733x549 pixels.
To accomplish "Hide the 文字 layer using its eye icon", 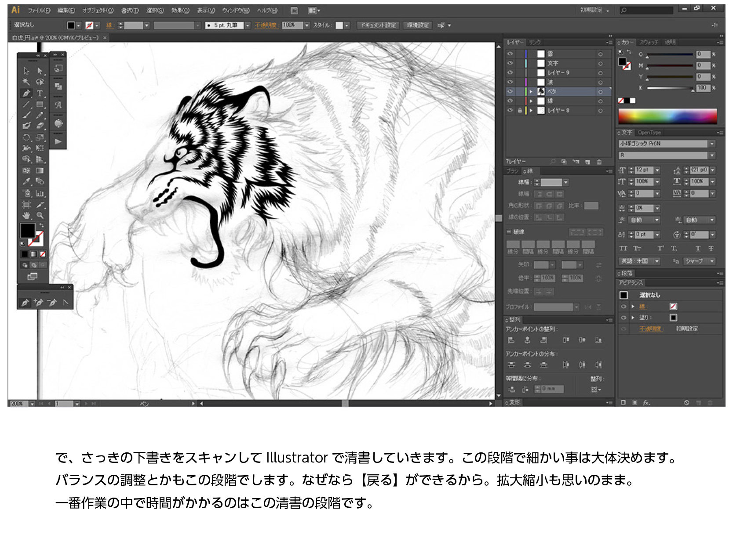I will 510,63.
